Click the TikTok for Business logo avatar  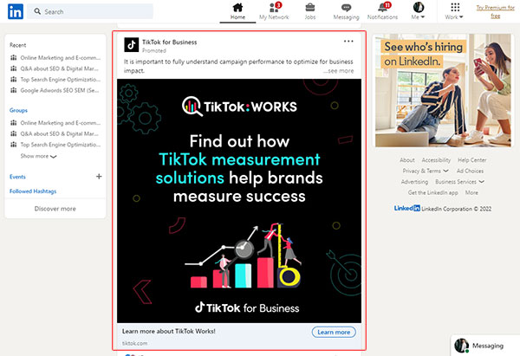click(x=132, y=45)
